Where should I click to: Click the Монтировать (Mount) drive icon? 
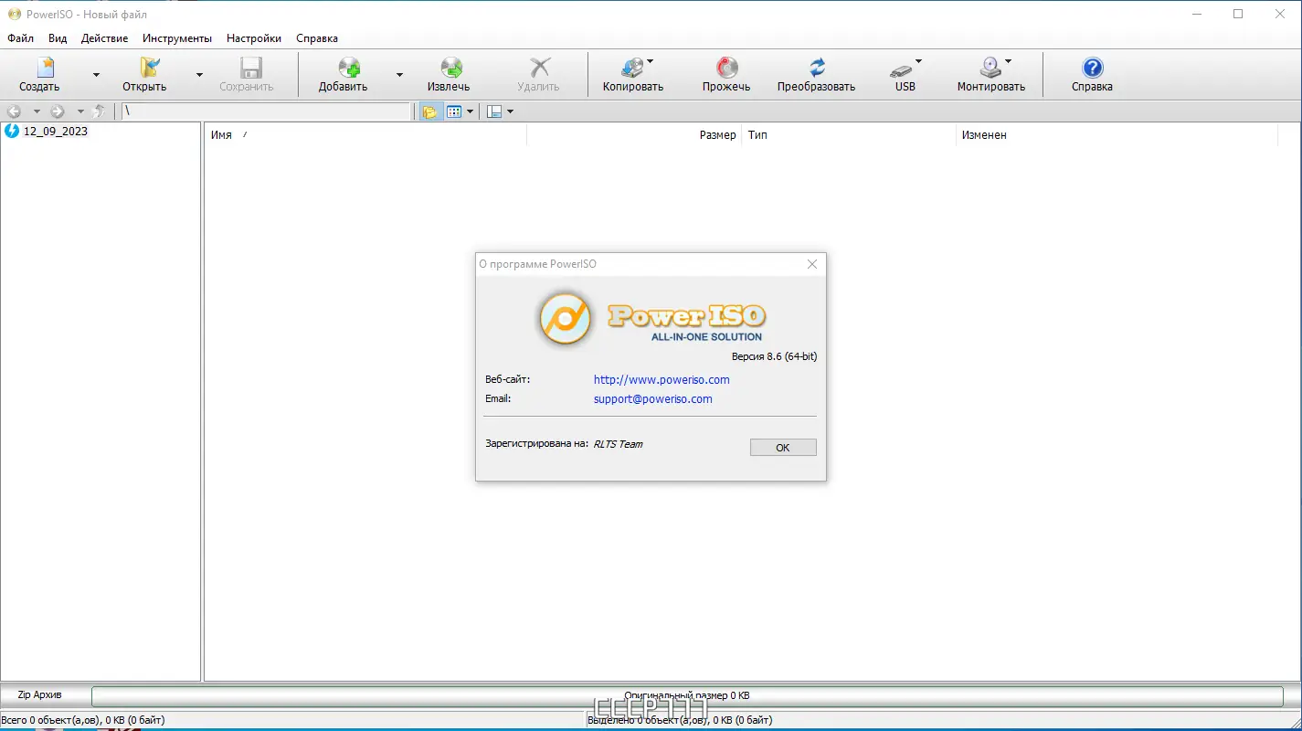point(990,68)
